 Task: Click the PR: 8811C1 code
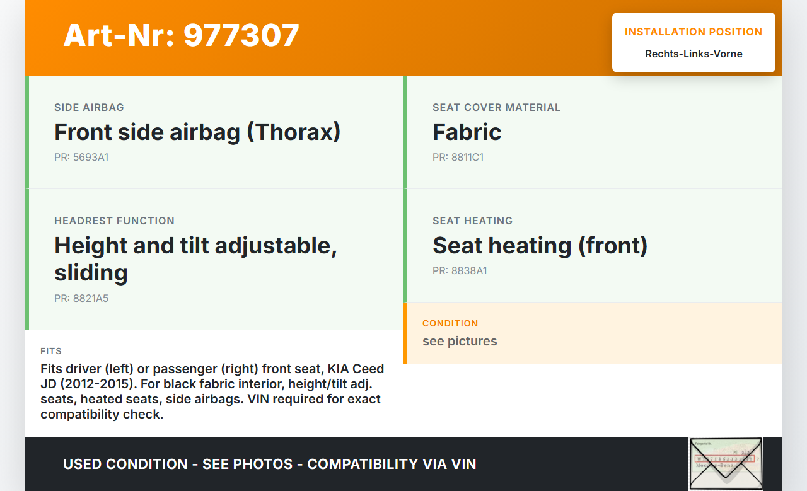coord(458,158)
